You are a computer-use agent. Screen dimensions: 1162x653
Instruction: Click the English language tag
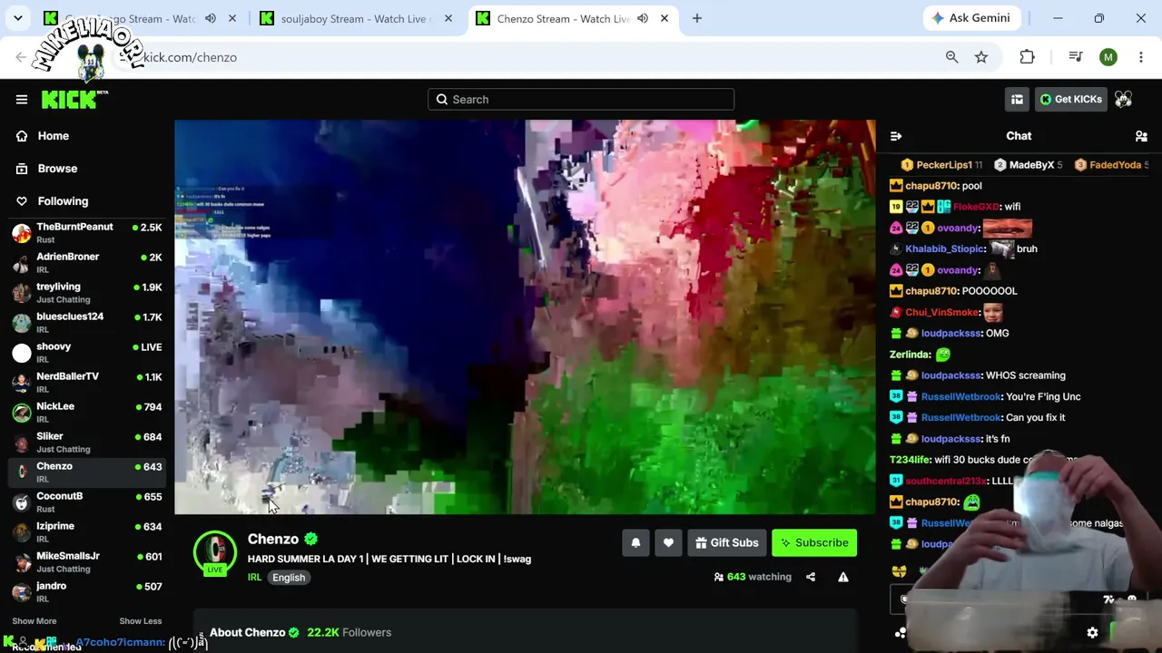(289, 578)
